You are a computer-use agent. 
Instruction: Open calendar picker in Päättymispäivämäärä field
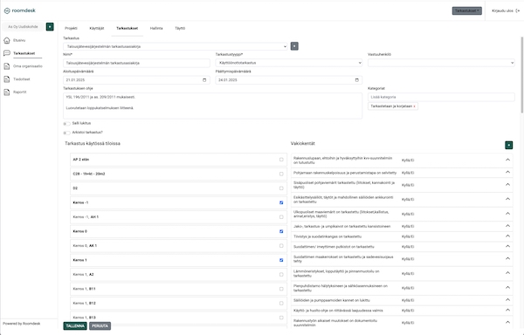357,80
